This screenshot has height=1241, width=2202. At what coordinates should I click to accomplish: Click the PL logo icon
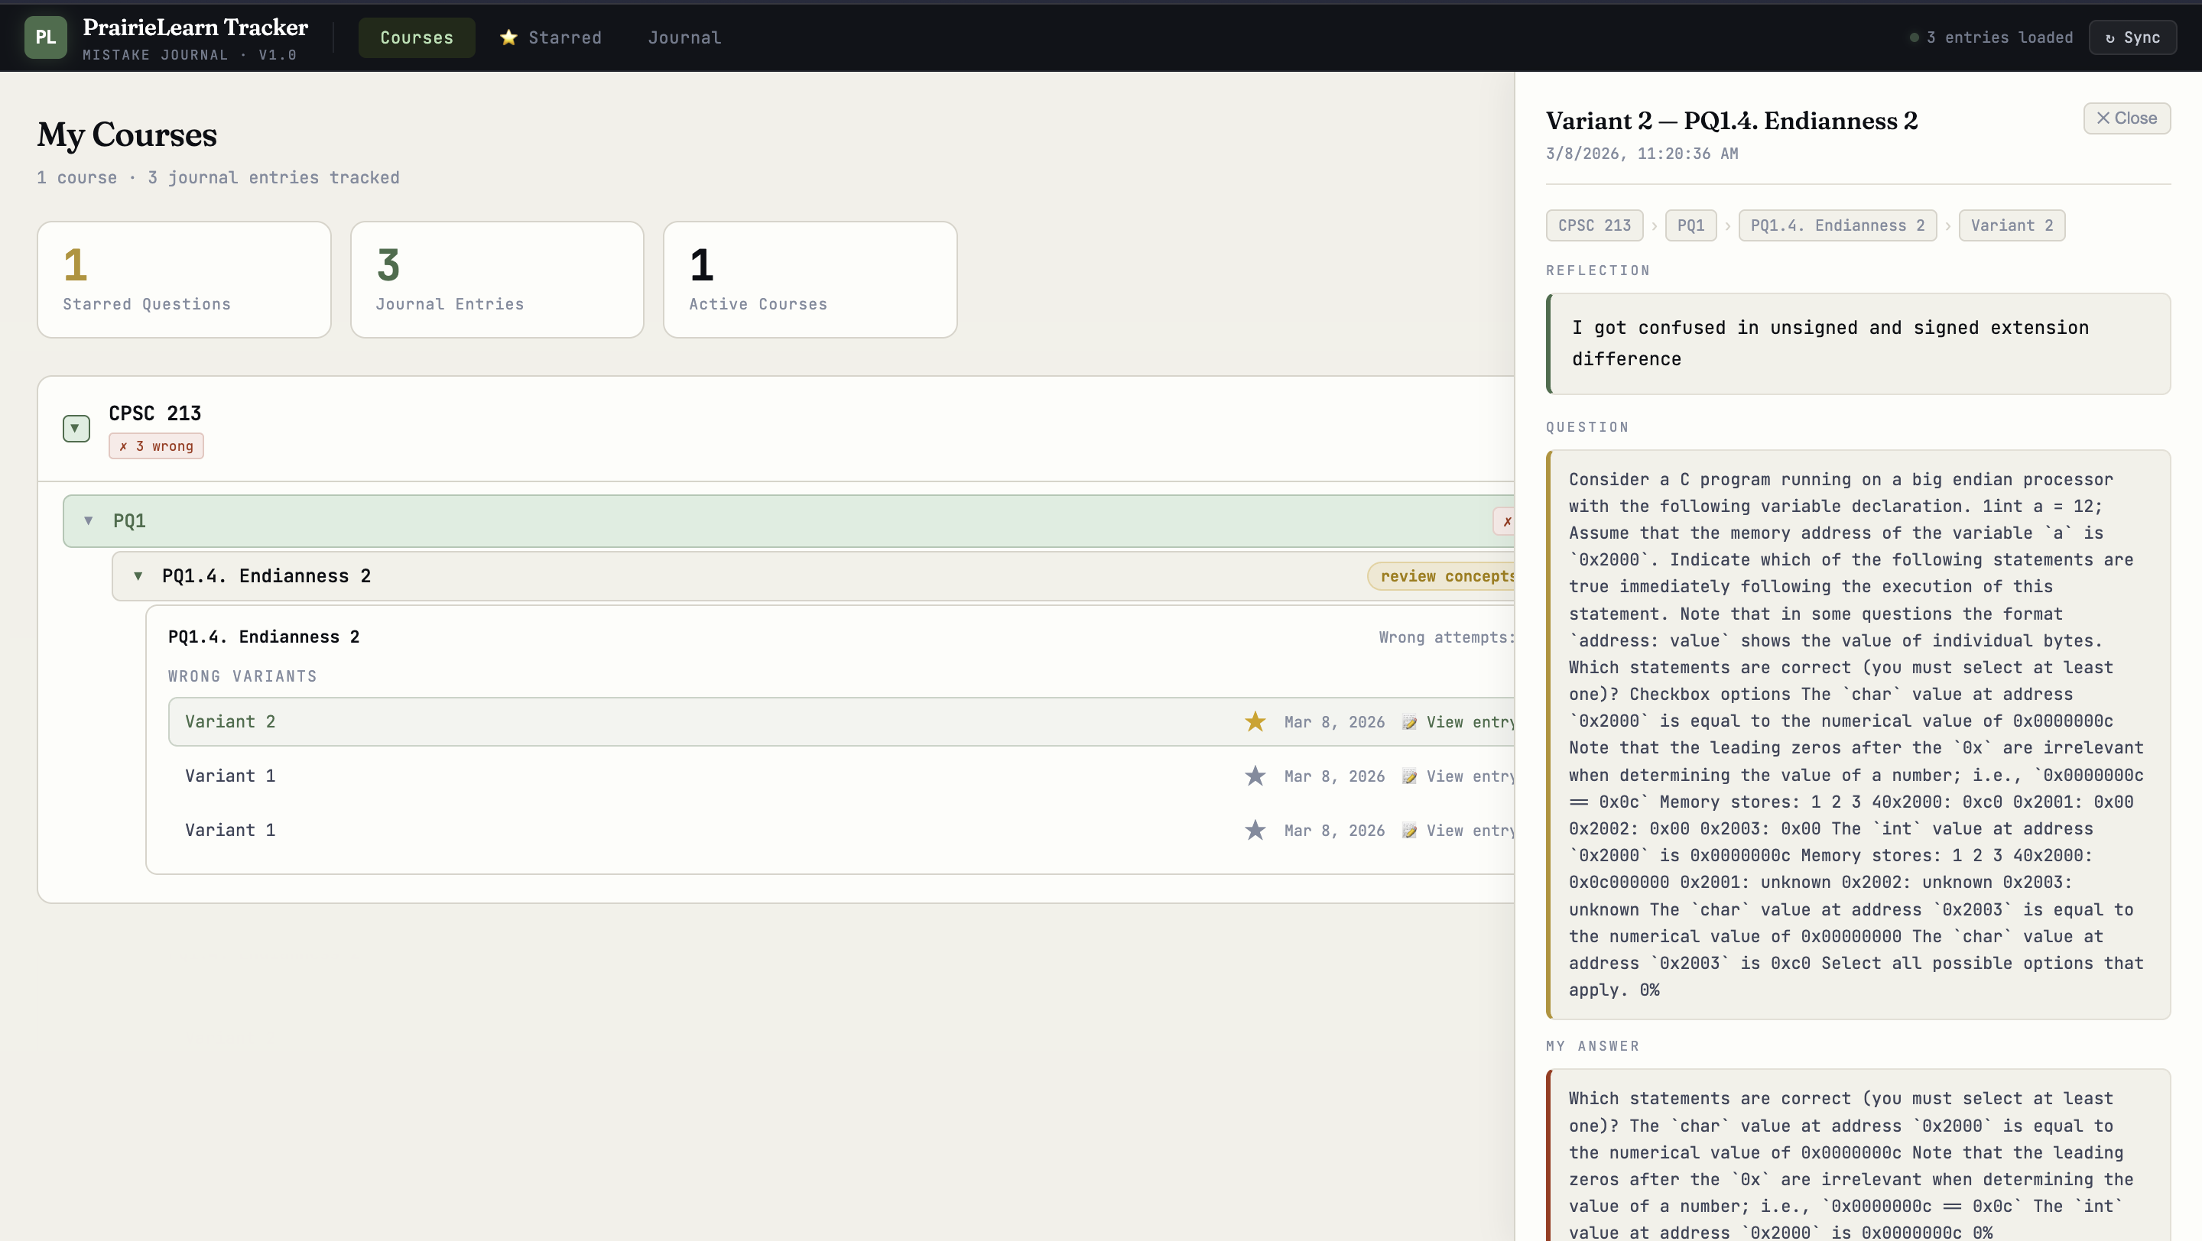45,37
